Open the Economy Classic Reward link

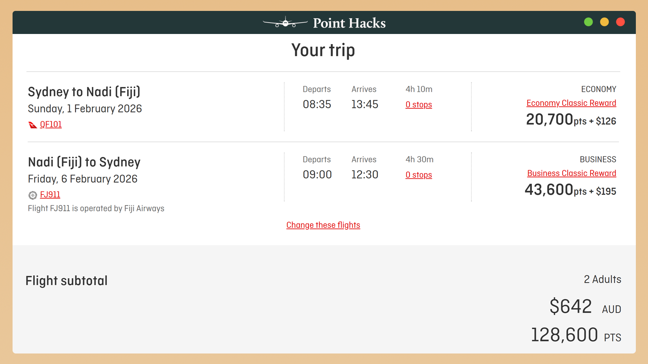pos(571,103)
